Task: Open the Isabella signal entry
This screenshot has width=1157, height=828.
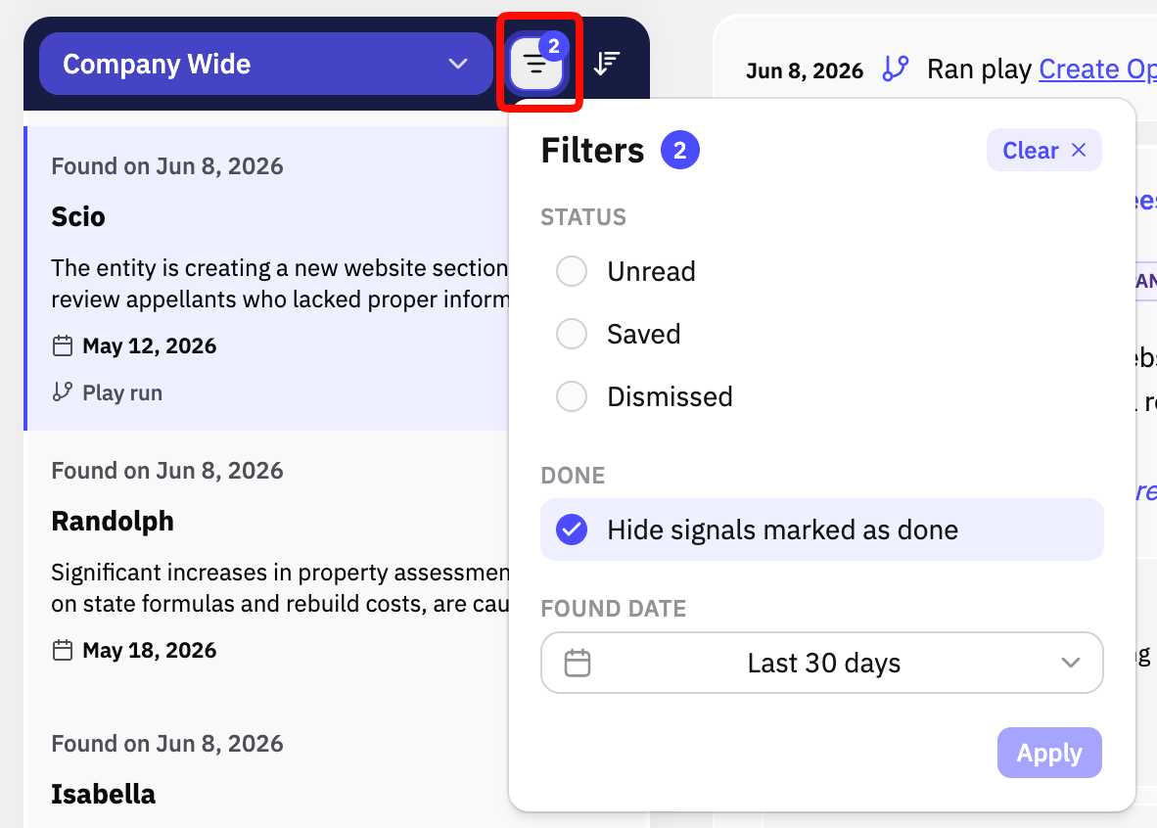Action: click(x=267, y=771)
